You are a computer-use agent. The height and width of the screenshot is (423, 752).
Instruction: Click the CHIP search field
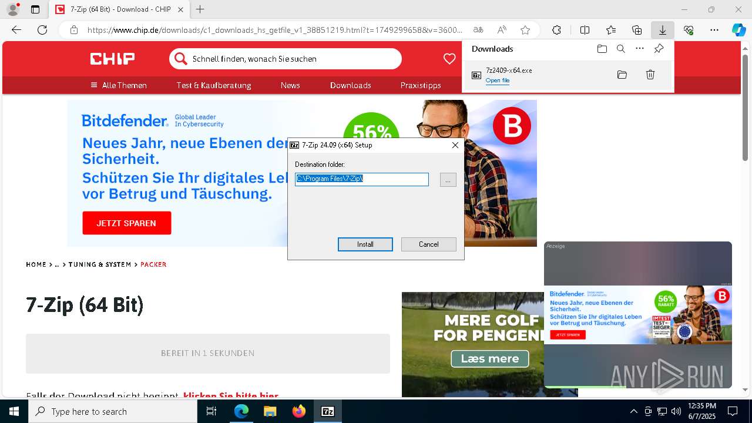(x=286, y=59)
